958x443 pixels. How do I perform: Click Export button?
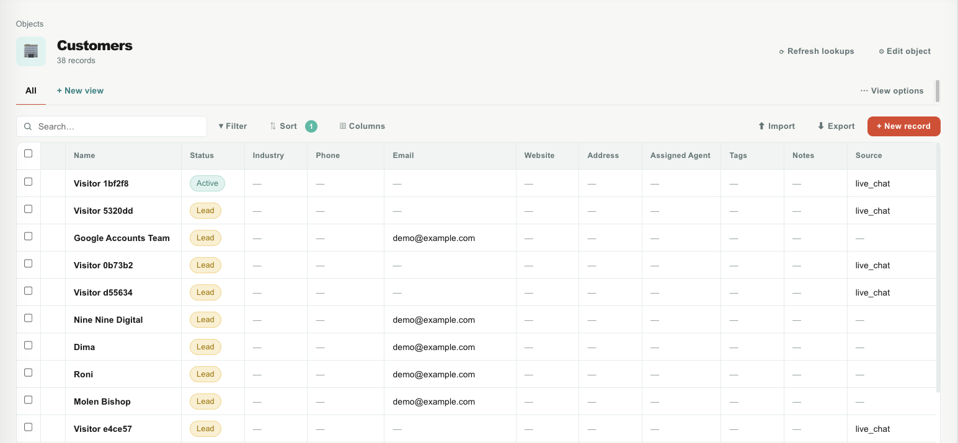point(836,126)
